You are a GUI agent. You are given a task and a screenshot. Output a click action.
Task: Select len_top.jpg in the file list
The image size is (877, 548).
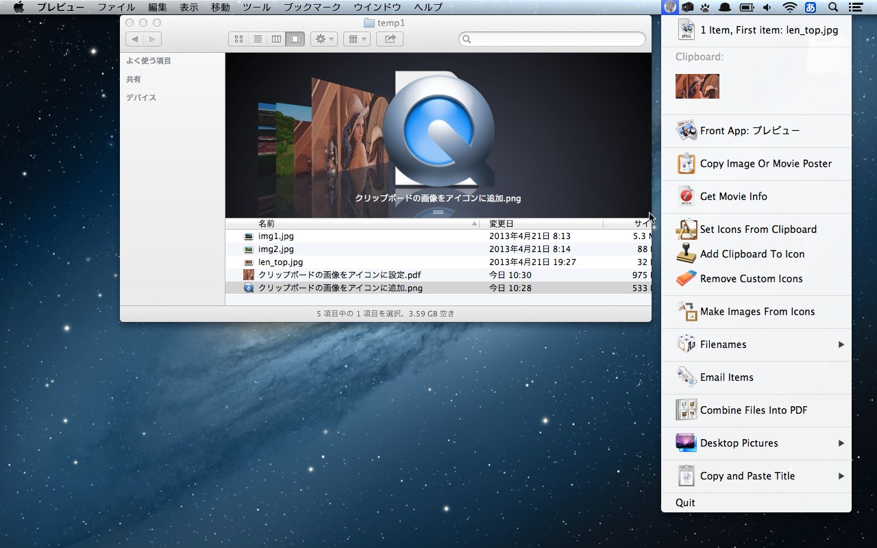tap(438, 262)
